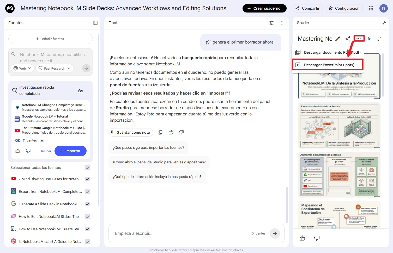
Task: Open the Google apps grid icon
Action: (x=371, y=8)
